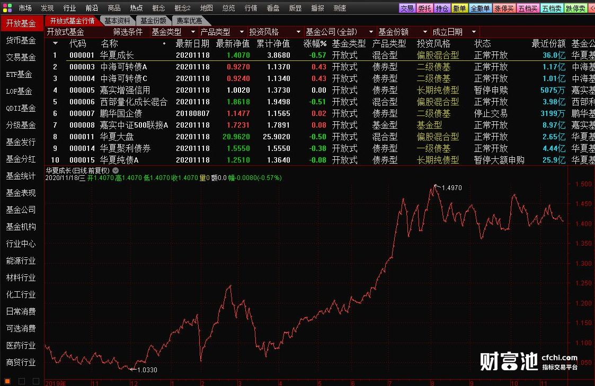Screen dimensions: 595x386
Task: Select LOF基金 in the sidebar
Action: click(x=19, y=92)
